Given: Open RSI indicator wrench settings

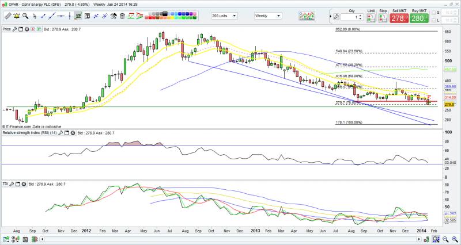Looking at the screenshot, I should [61, 133].
